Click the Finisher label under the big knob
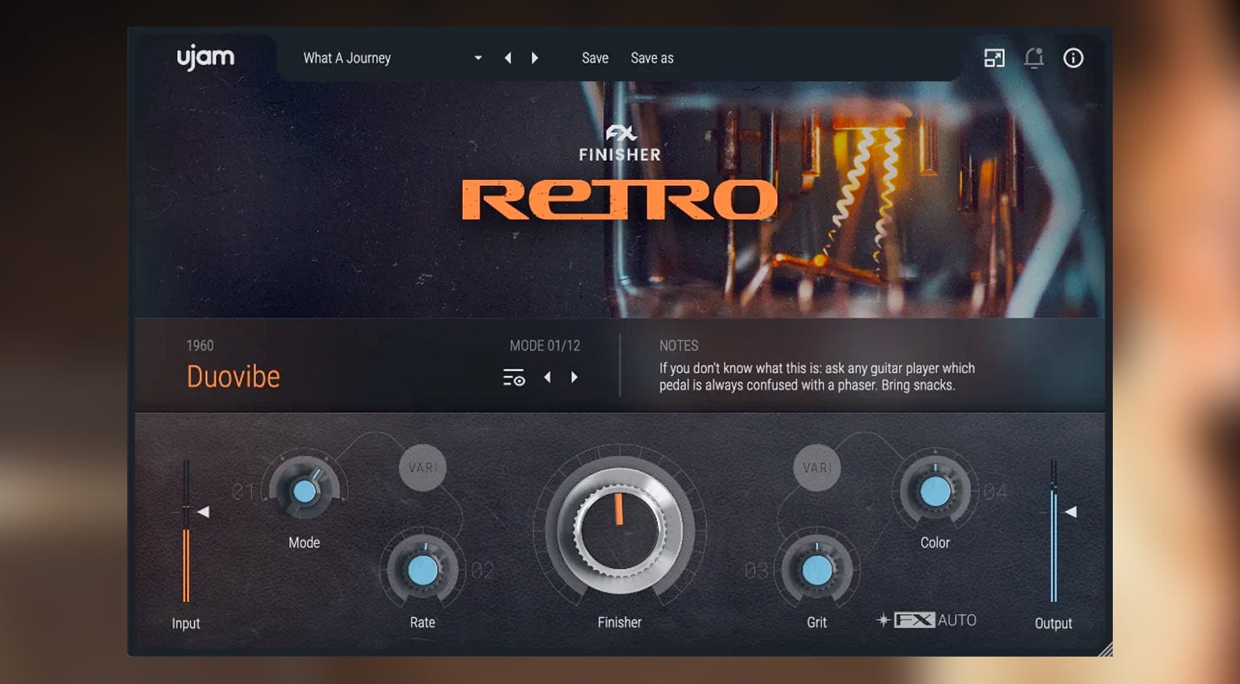The height and width of the screenshot is (684, 1240). tap(620, 622)
